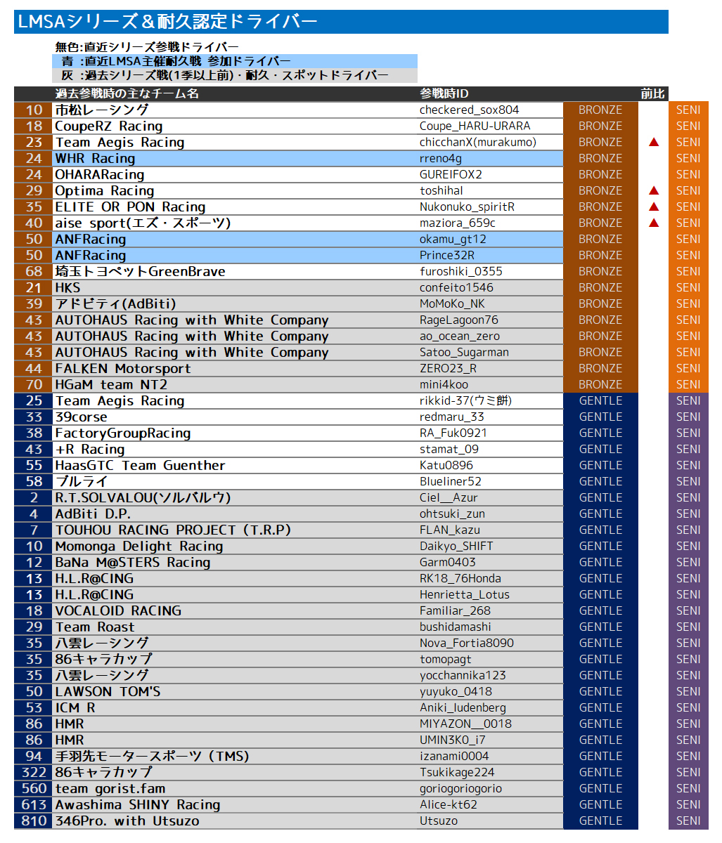
Task: Click the red triangle in toshihal row
Action: [654, 191]
